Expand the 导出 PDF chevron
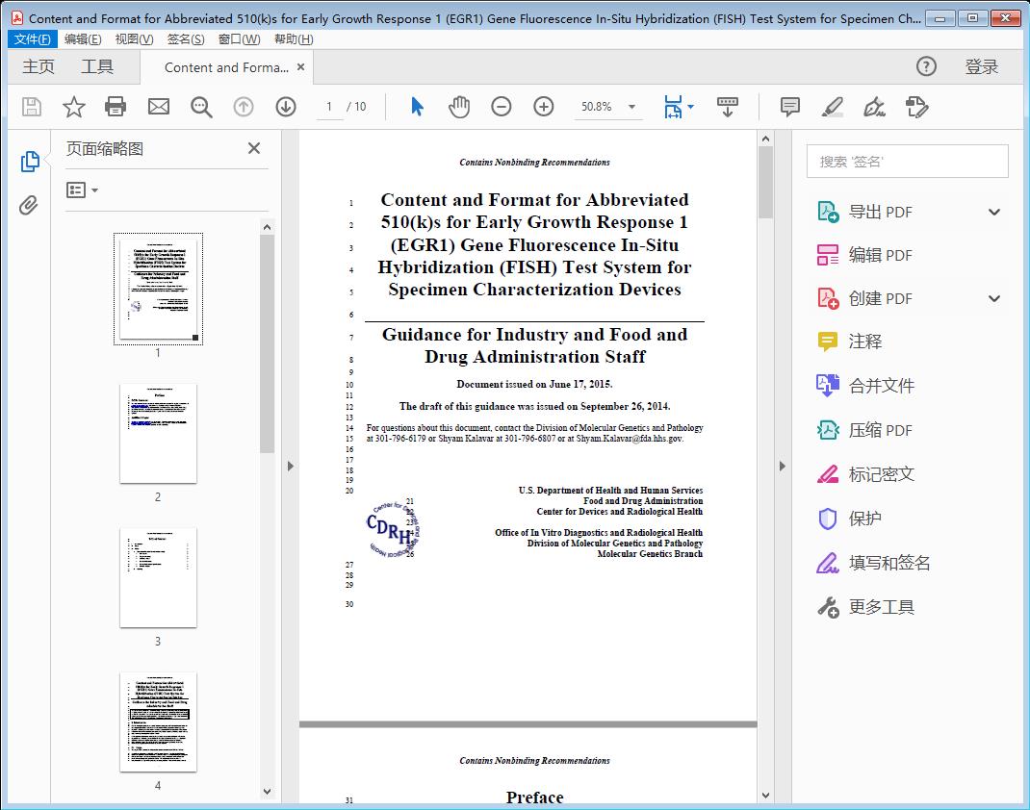Image resolution: width=1030 pixels, height=810 pixels. click(993, 211)
